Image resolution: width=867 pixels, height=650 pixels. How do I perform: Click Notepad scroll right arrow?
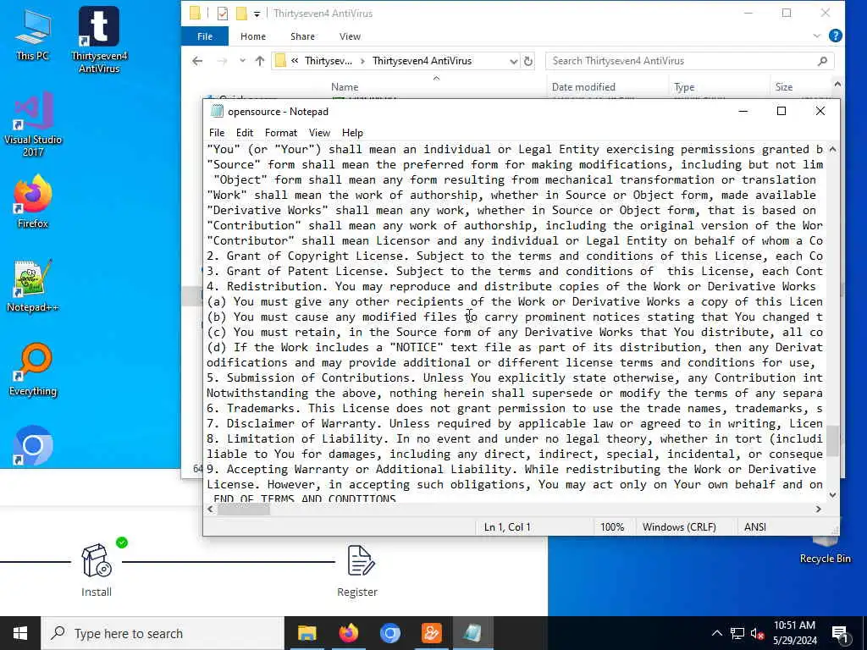(819, 509)
